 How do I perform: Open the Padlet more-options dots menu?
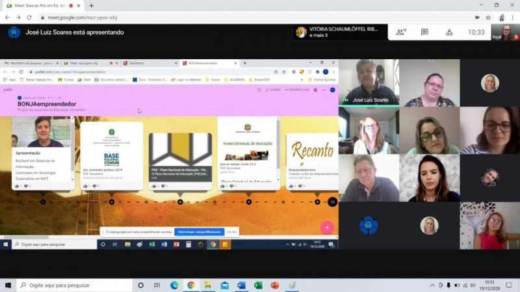point(324,90)
